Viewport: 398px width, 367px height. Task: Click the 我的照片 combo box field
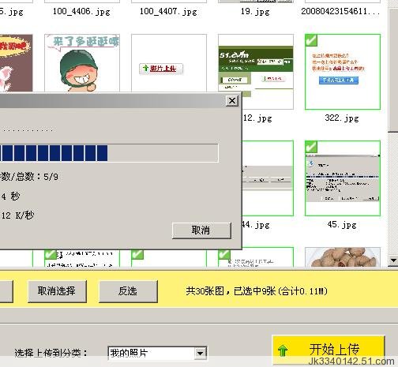point(157,353)
